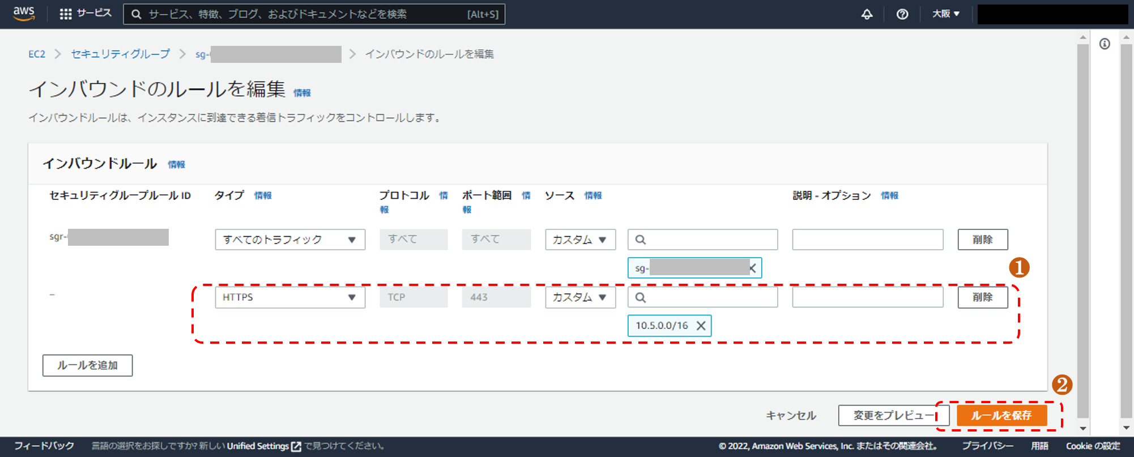Navigate to the EC2 breadcrumb link
The width and height of the screenshot is (1134, 457).
tap(37, 54)
